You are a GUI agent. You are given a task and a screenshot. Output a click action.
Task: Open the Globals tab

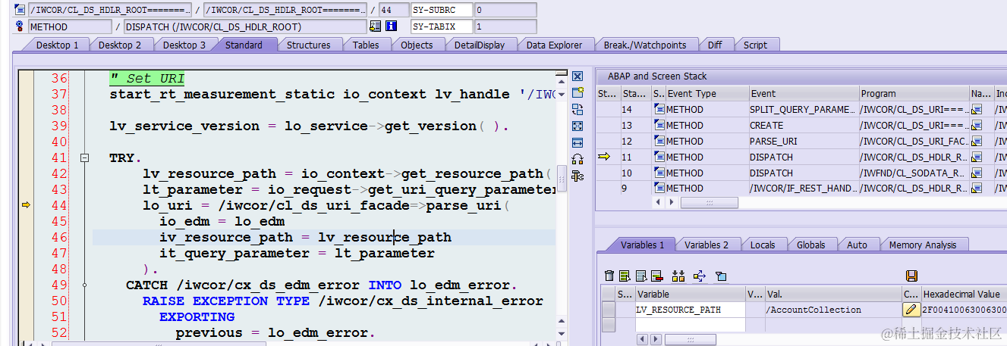[810, 245]
